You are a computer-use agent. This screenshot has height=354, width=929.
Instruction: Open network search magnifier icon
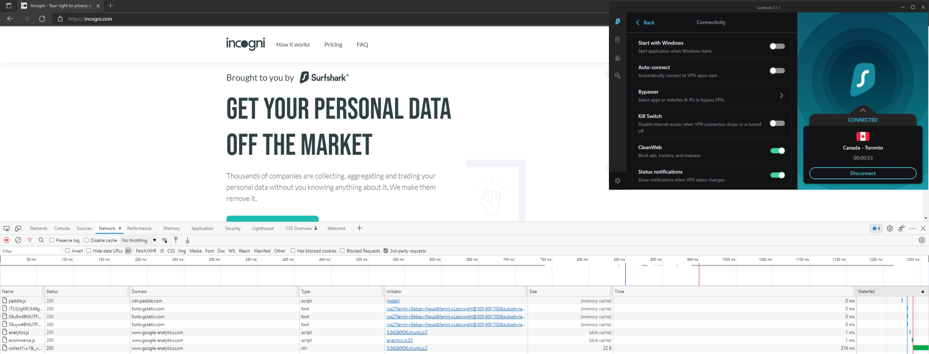coord(41,240)
